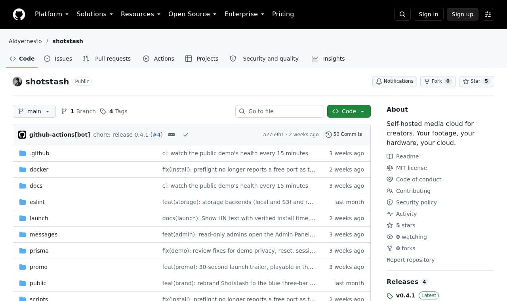Click the Readme book icon

[x=390, y=156]
